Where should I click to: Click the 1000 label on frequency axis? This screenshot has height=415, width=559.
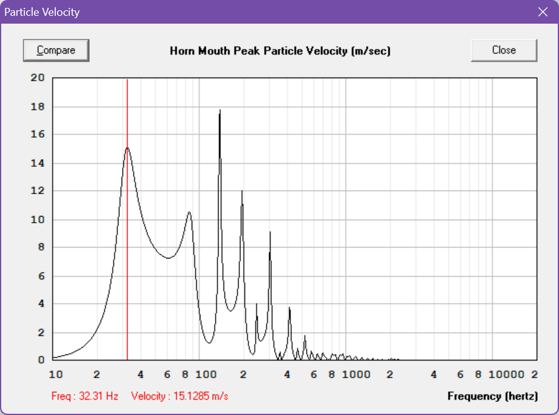[356, 374]
